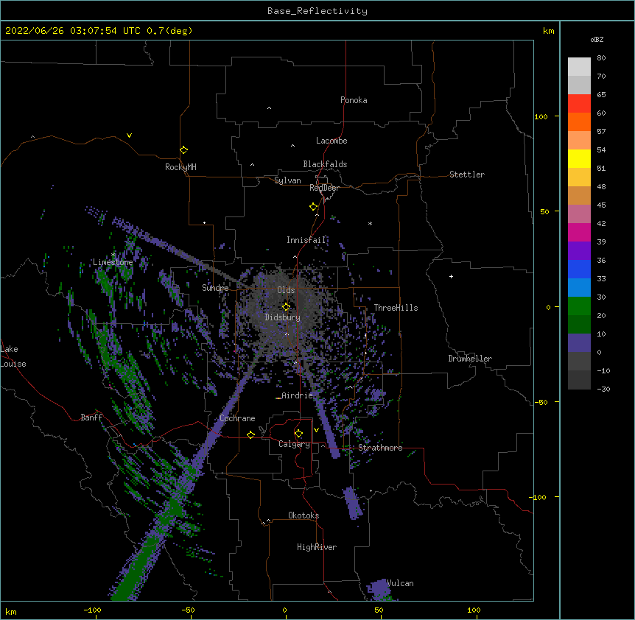Click the Didsbury town label
The height and width of the screenshot is (620, 635).
point(283,317)
